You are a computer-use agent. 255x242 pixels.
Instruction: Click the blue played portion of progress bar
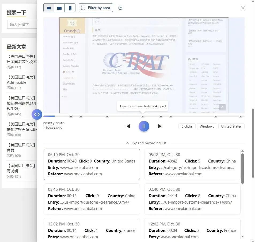click(x=49, y=116)
